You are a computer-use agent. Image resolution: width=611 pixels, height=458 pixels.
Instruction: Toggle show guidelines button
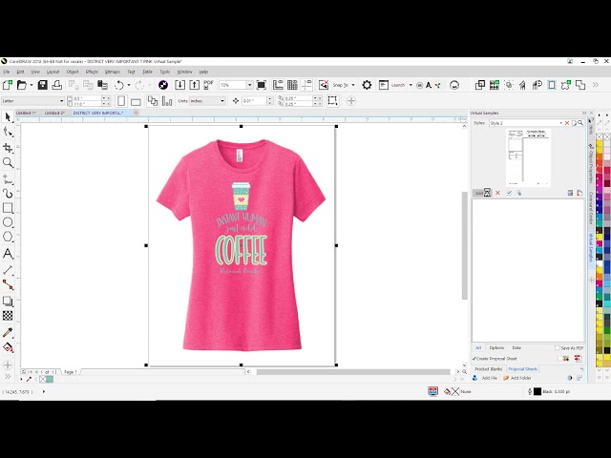click(x=306, y=85)
